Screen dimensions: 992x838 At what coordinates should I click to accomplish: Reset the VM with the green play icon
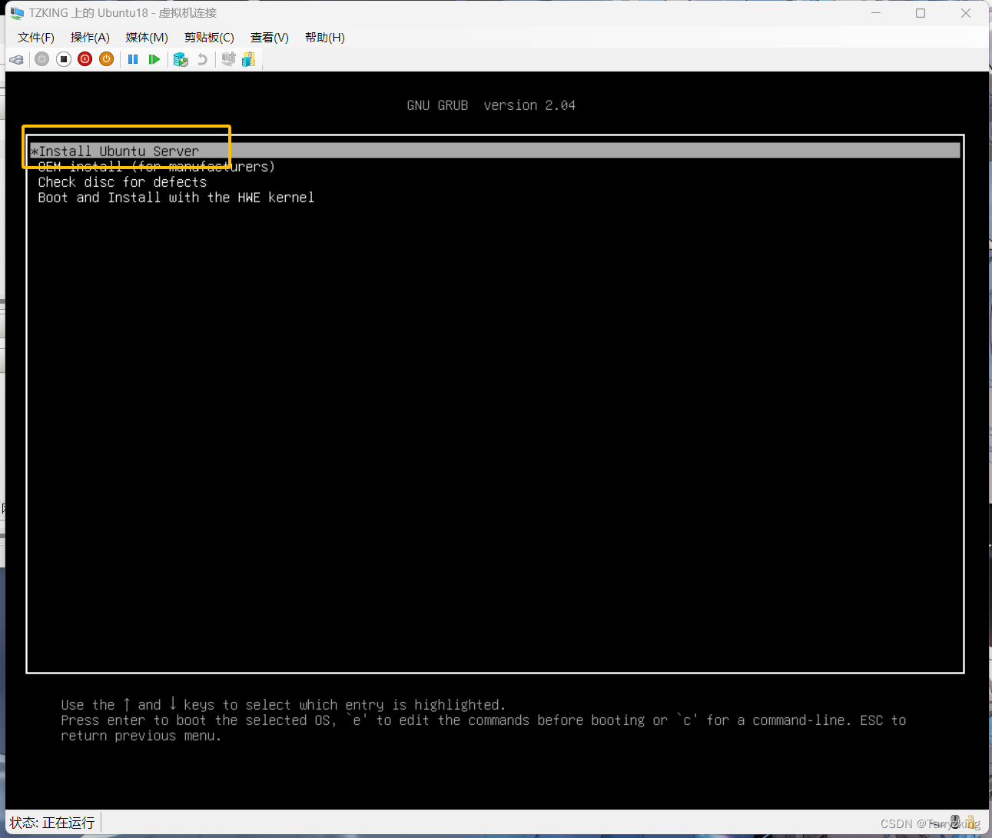pyautogui.click(x=154, y=59)
